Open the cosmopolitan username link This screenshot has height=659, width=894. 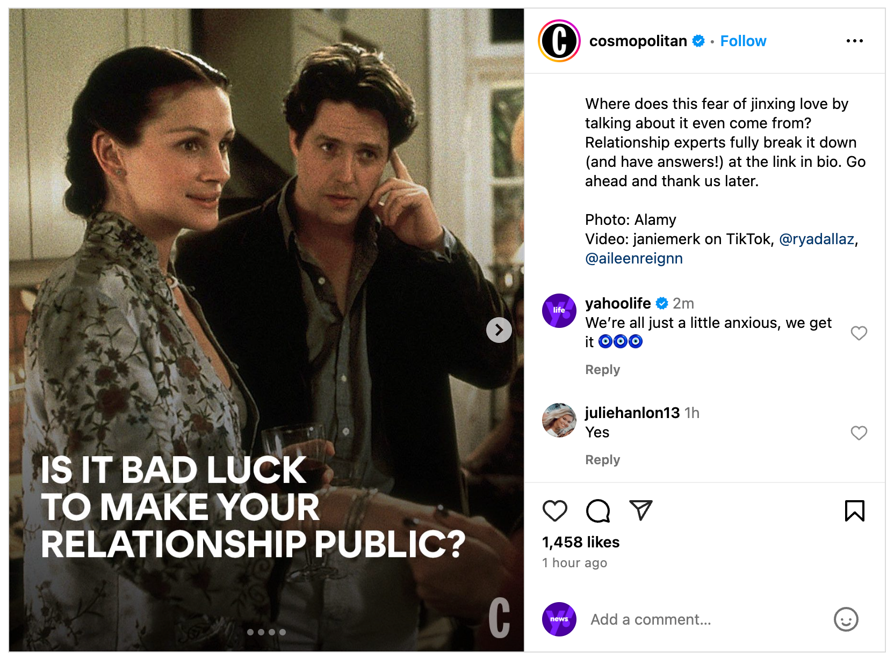[x=638, y=41]
